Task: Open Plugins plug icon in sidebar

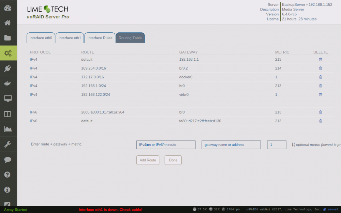Action: coord(8,68)
